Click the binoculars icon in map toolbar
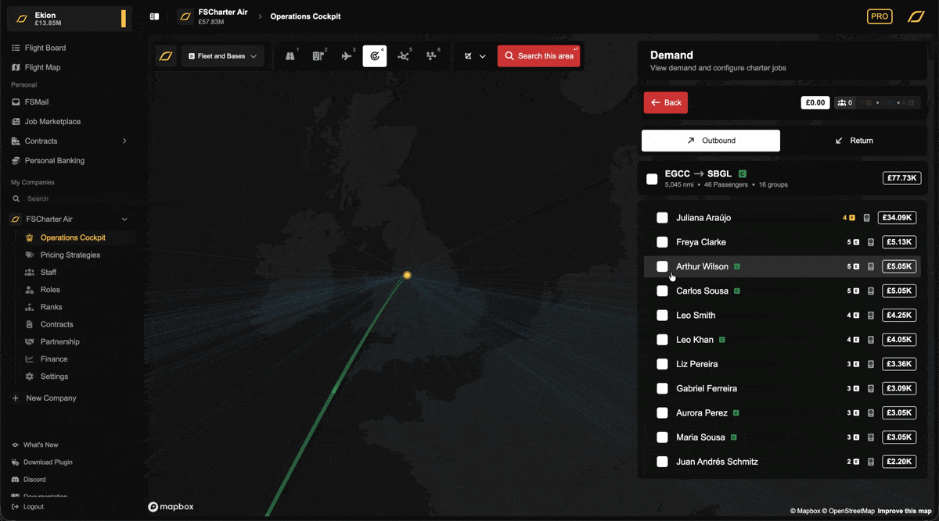939x521 pixels. coord(290,56)
